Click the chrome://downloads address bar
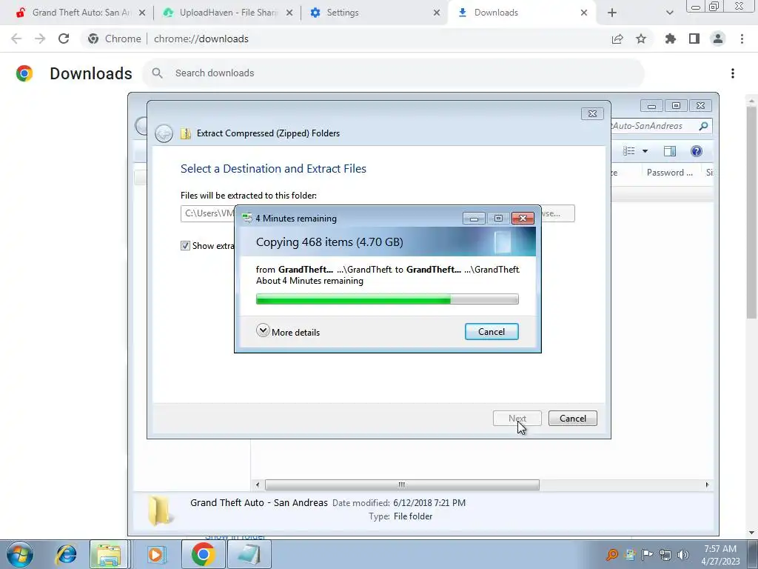Image resolution: width=758 pixels, height=569 pixels. (x=201, y=39)
